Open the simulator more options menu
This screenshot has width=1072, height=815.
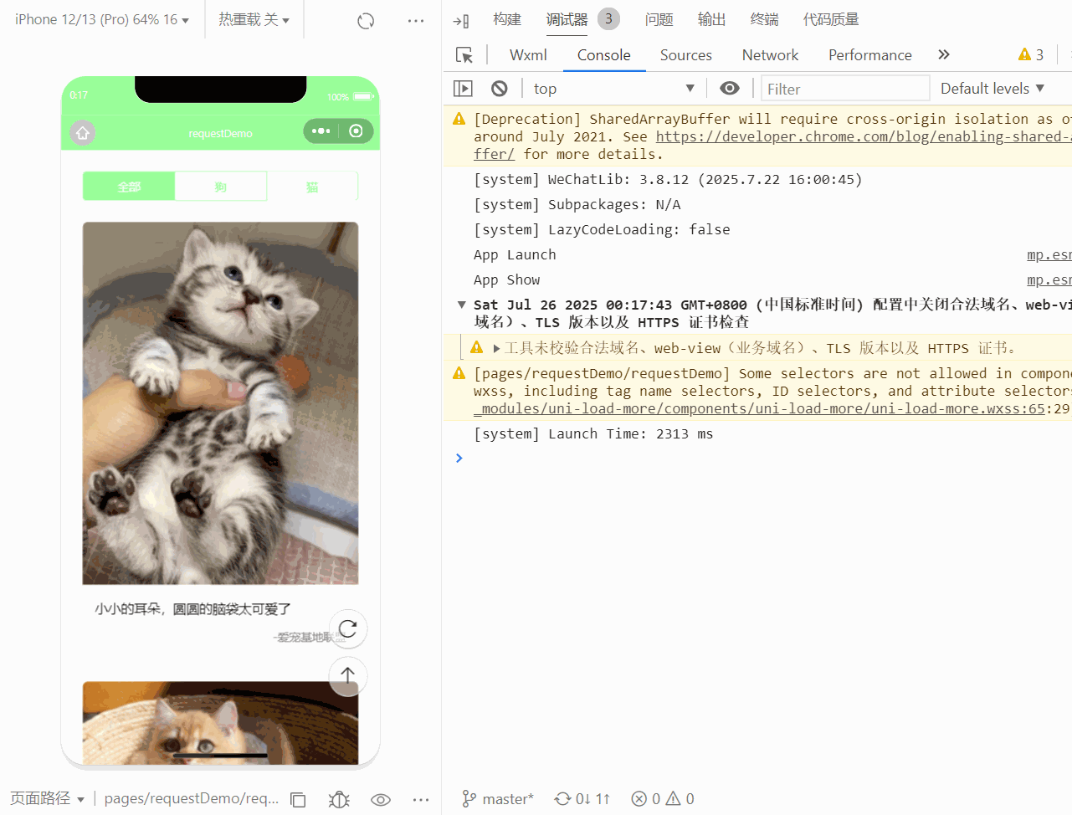click(416, 21)
